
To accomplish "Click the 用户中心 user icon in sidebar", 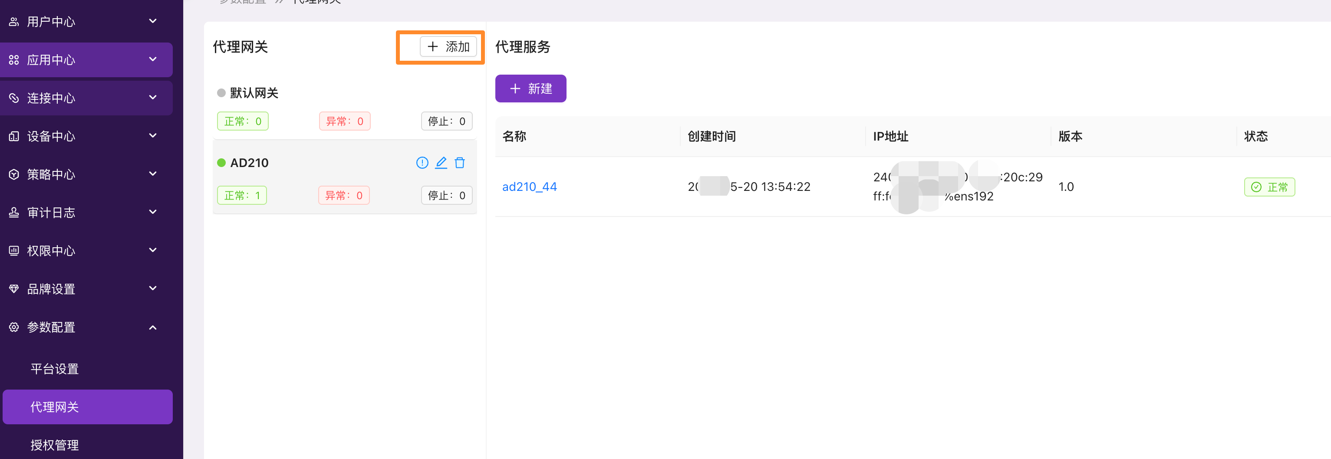I will click(14, 22).
